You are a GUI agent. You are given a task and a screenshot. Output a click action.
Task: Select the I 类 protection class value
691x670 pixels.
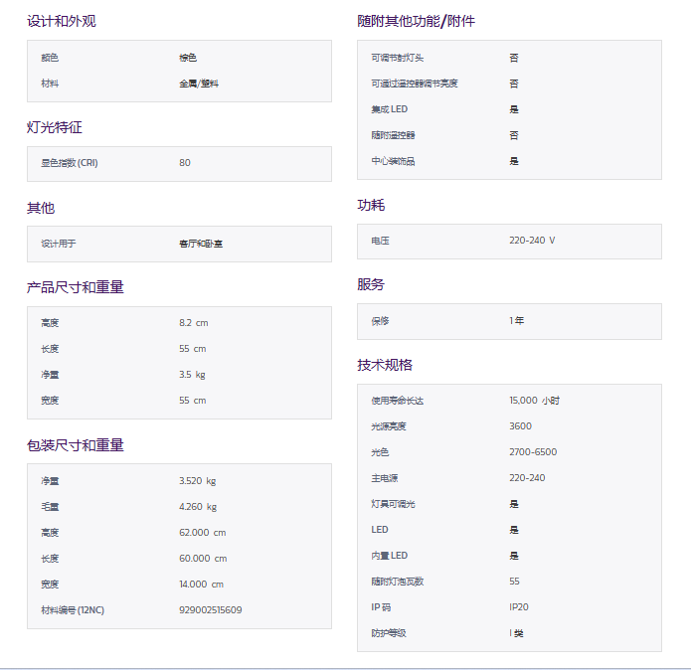tap(516, 633)
